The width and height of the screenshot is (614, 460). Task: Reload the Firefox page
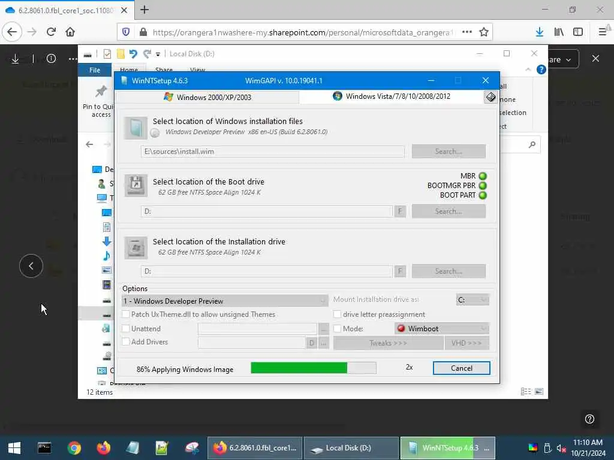click(x=51, y=32)
